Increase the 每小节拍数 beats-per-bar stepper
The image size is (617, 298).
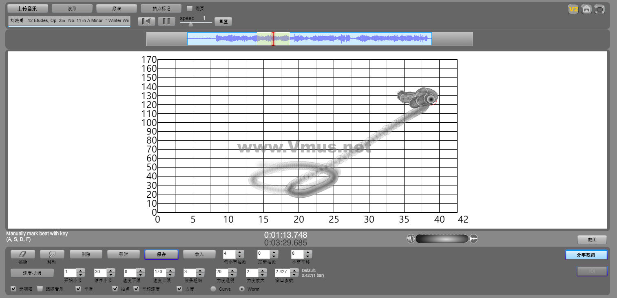(x=240, y=252)
